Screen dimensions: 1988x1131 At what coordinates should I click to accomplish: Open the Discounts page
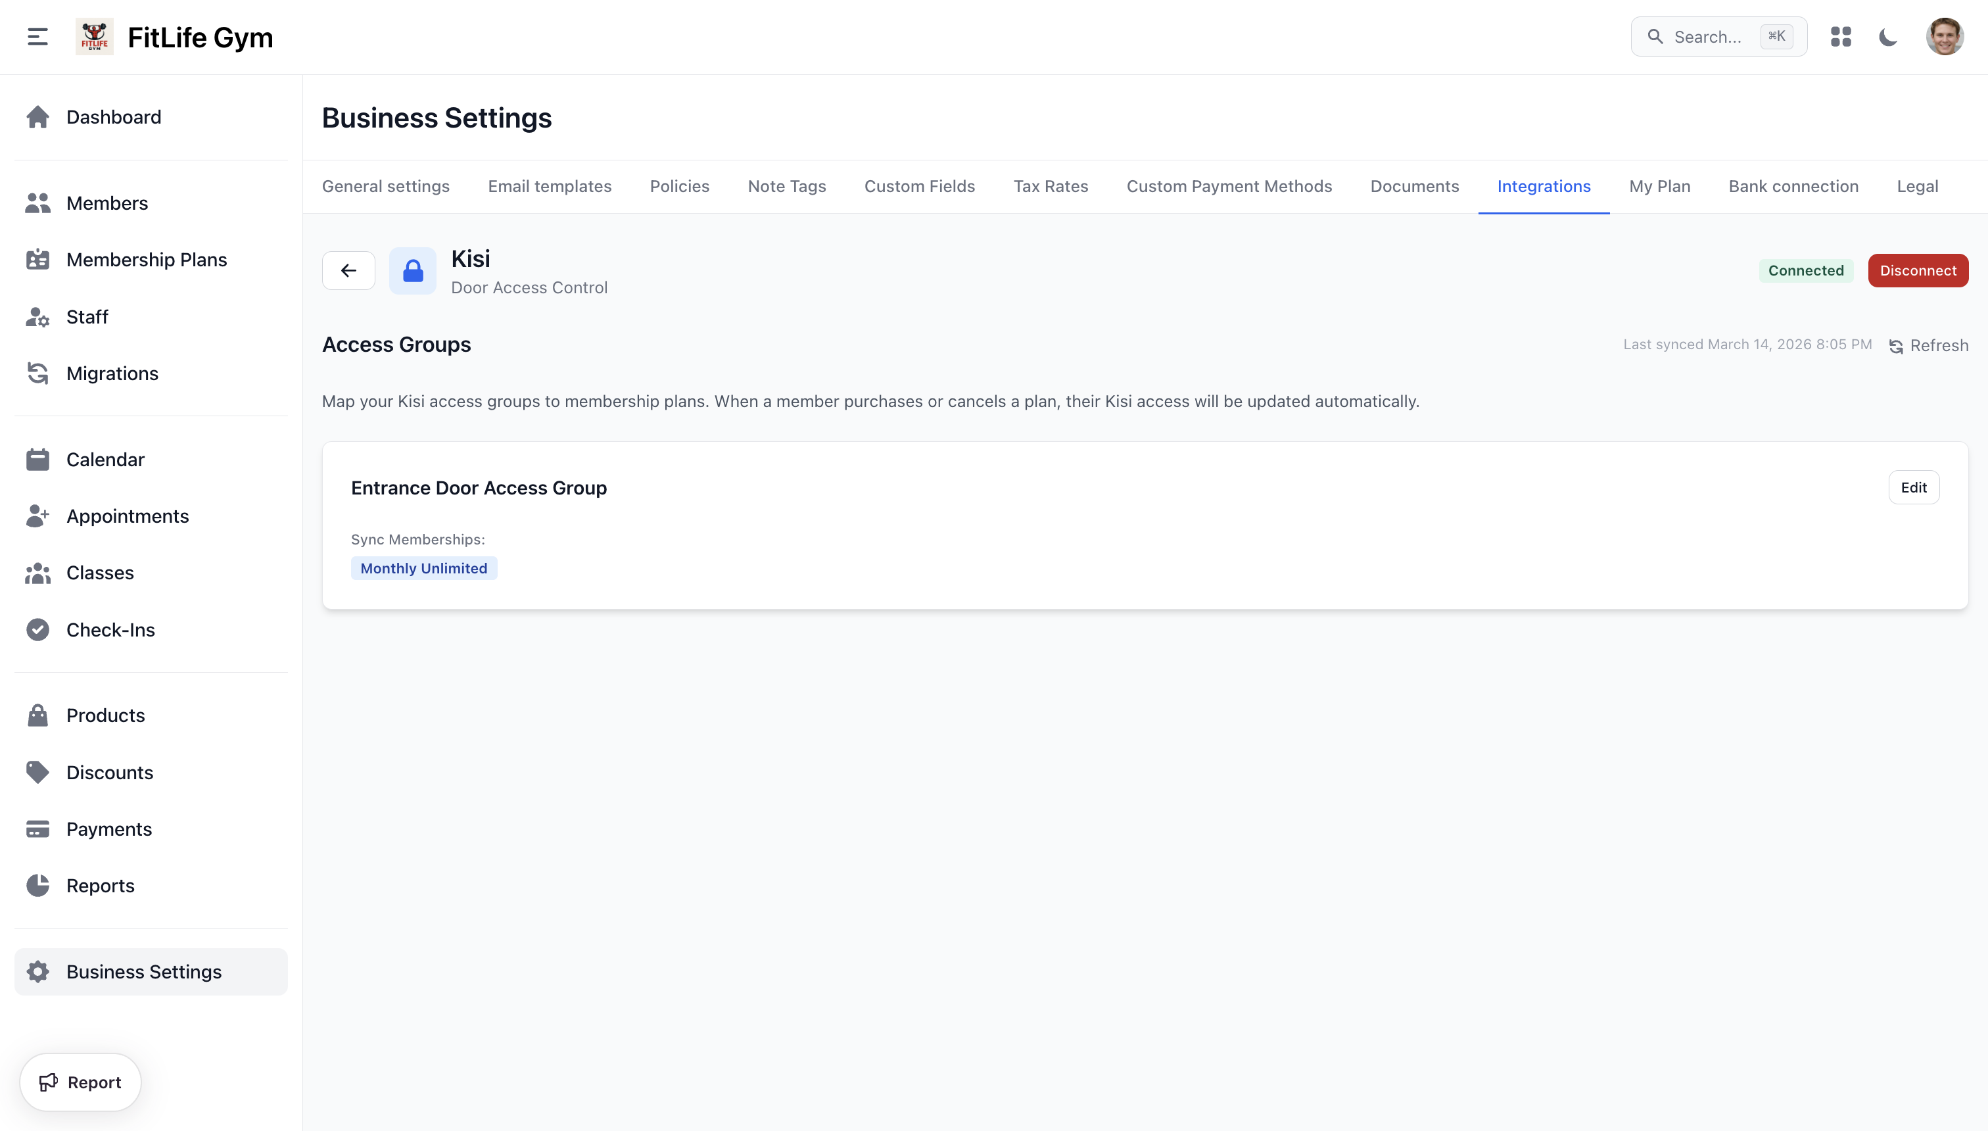tap(110, 772)
